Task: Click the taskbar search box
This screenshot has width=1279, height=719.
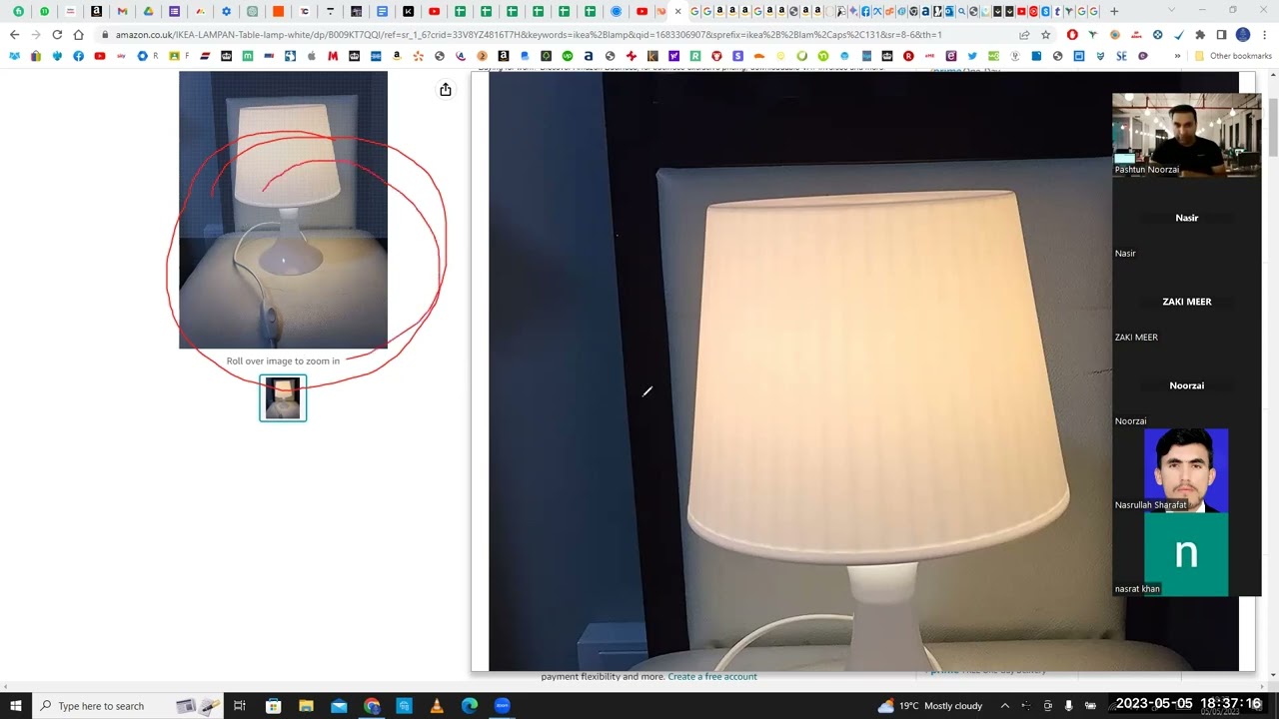Action: pos(127,706)
